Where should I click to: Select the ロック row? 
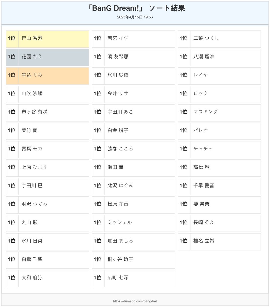219,94
